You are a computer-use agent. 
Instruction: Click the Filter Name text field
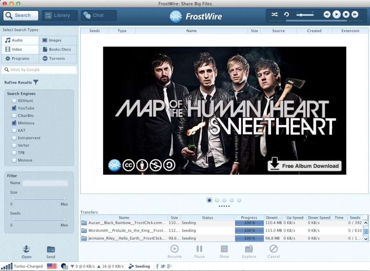(45, 183)
